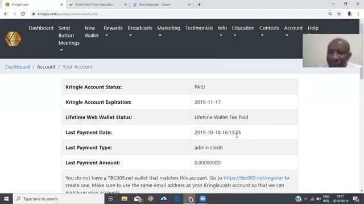Go back with browser back arrow
Screen dimensions: 364x204
click(x=6, y=14)
